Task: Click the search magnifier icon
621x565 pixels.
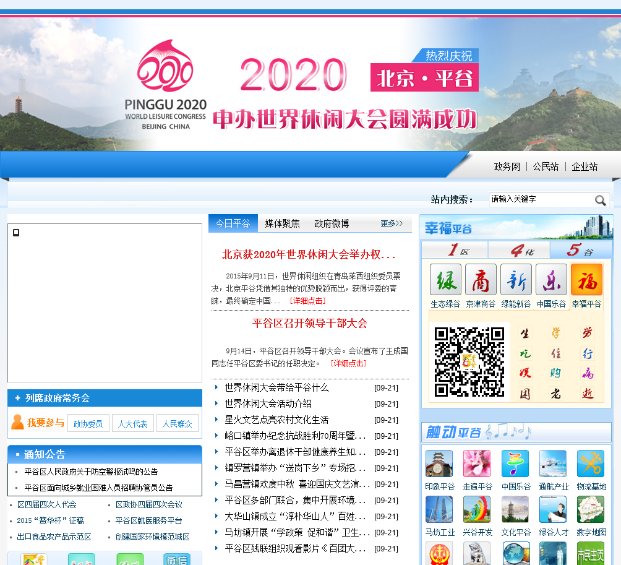Action: [x=601, y=200]
